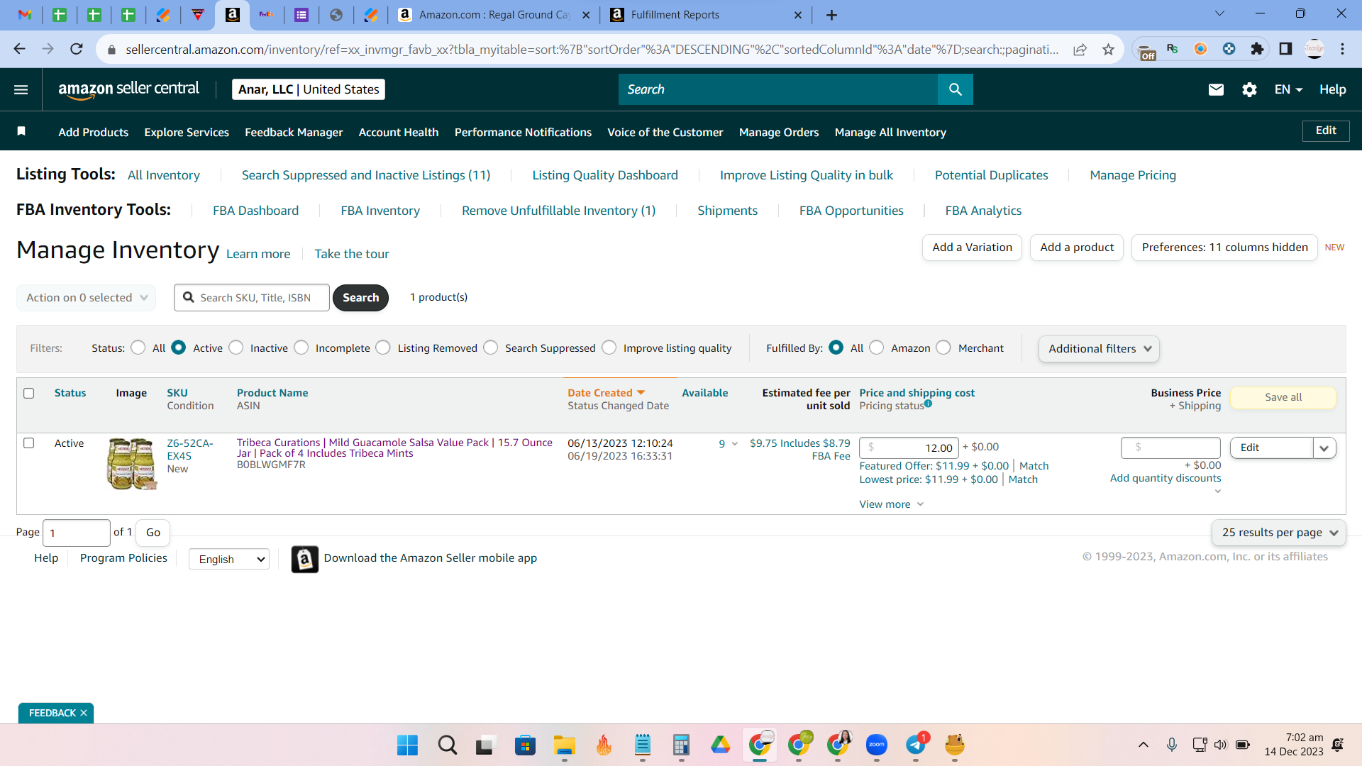1362x766 pixels.
Task: Click the Add a Variation button
Action: [973, 248]
